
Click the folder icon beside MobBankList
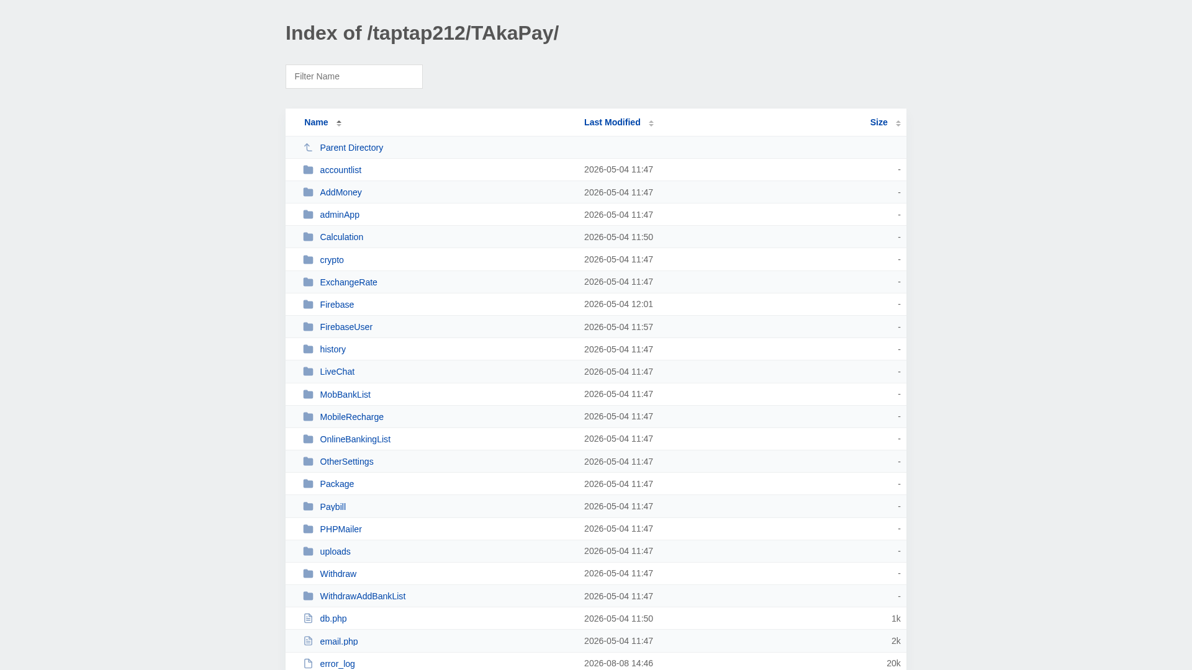tap(308, 395)
